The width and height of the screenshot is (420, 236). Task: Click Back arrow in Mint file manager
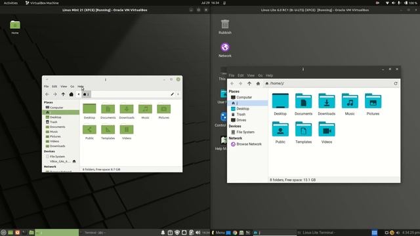click(x=47, y=94)
